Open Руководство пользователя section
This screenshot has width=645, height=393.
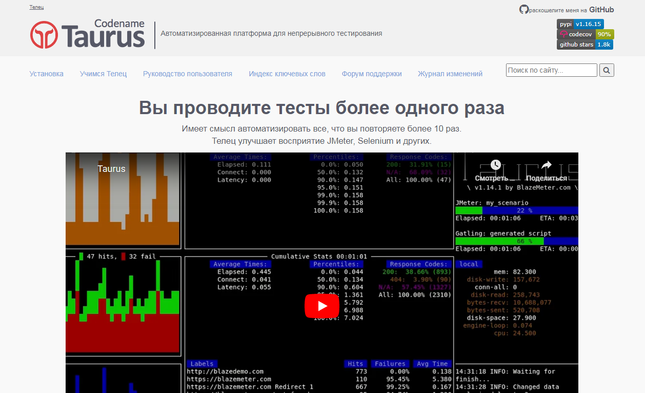(188, 74)
